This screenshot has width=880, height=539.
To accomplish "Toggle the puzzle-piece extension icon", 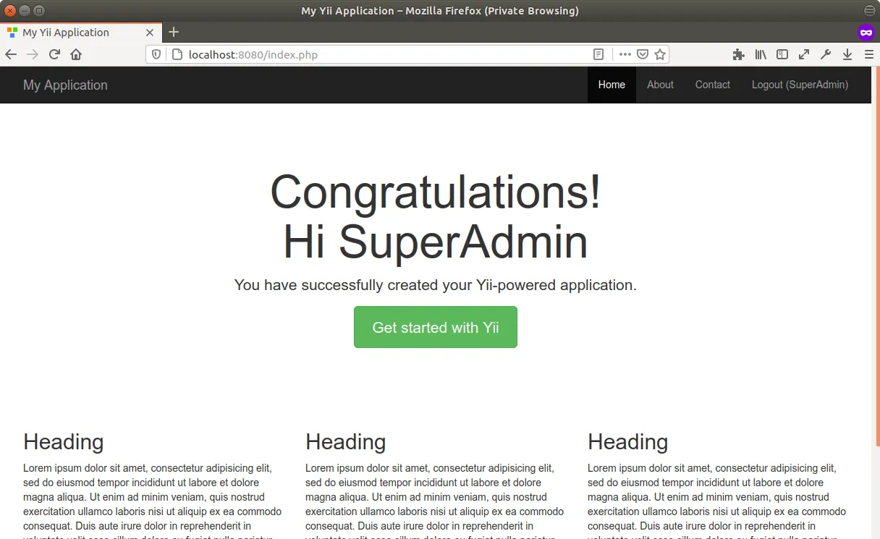I will [x=739, y=54].
